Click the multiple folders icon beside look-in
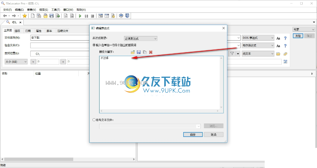The image size is (317, 168). click(x=285, y=54)
